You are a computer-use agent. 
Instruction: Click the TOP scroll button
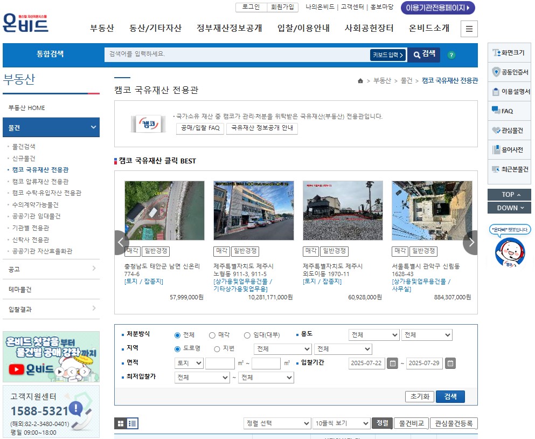[x=509, y=194]
